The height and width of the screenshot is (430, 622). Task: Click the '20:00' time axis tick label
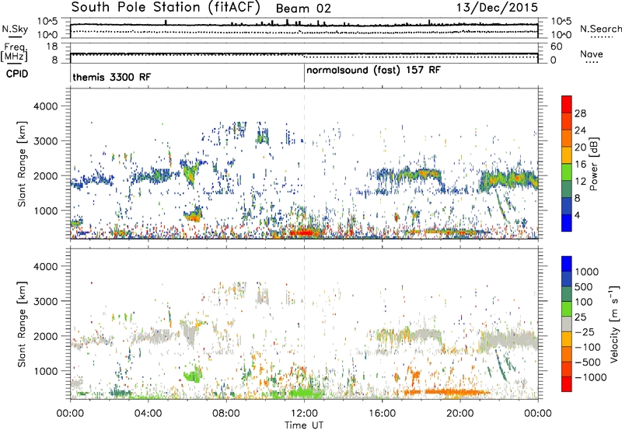(x=460, y=413)
